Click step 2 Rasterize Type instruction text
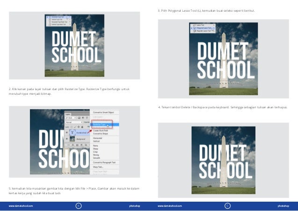 point(69,91)
